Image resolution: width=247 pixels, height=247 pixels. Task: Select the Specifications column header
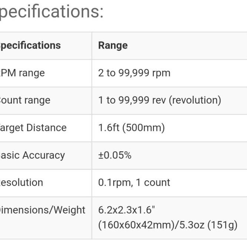tap(30, 46)
